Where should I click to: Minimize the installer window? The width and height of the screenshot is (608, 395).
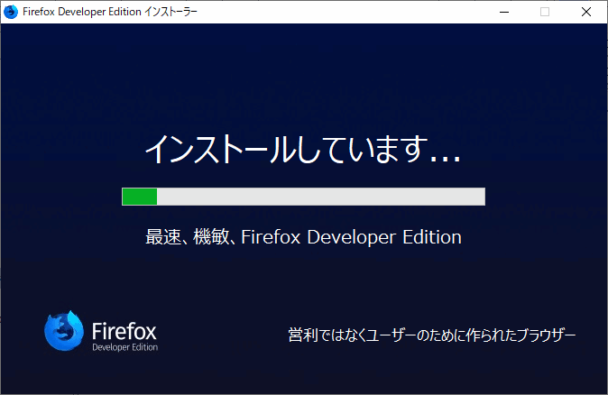point(504,12)
